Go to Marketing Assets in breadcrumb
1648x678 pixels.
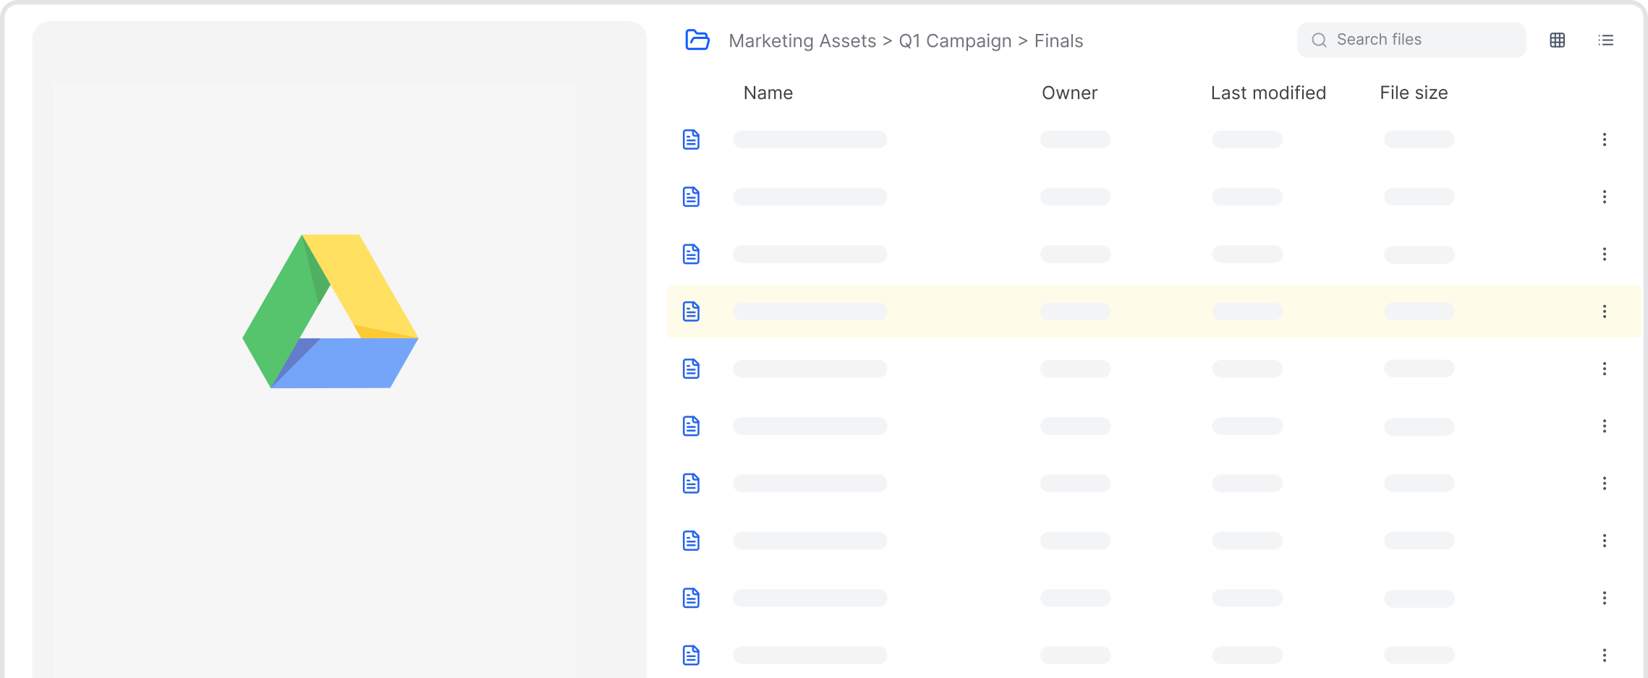coord(802,40)
